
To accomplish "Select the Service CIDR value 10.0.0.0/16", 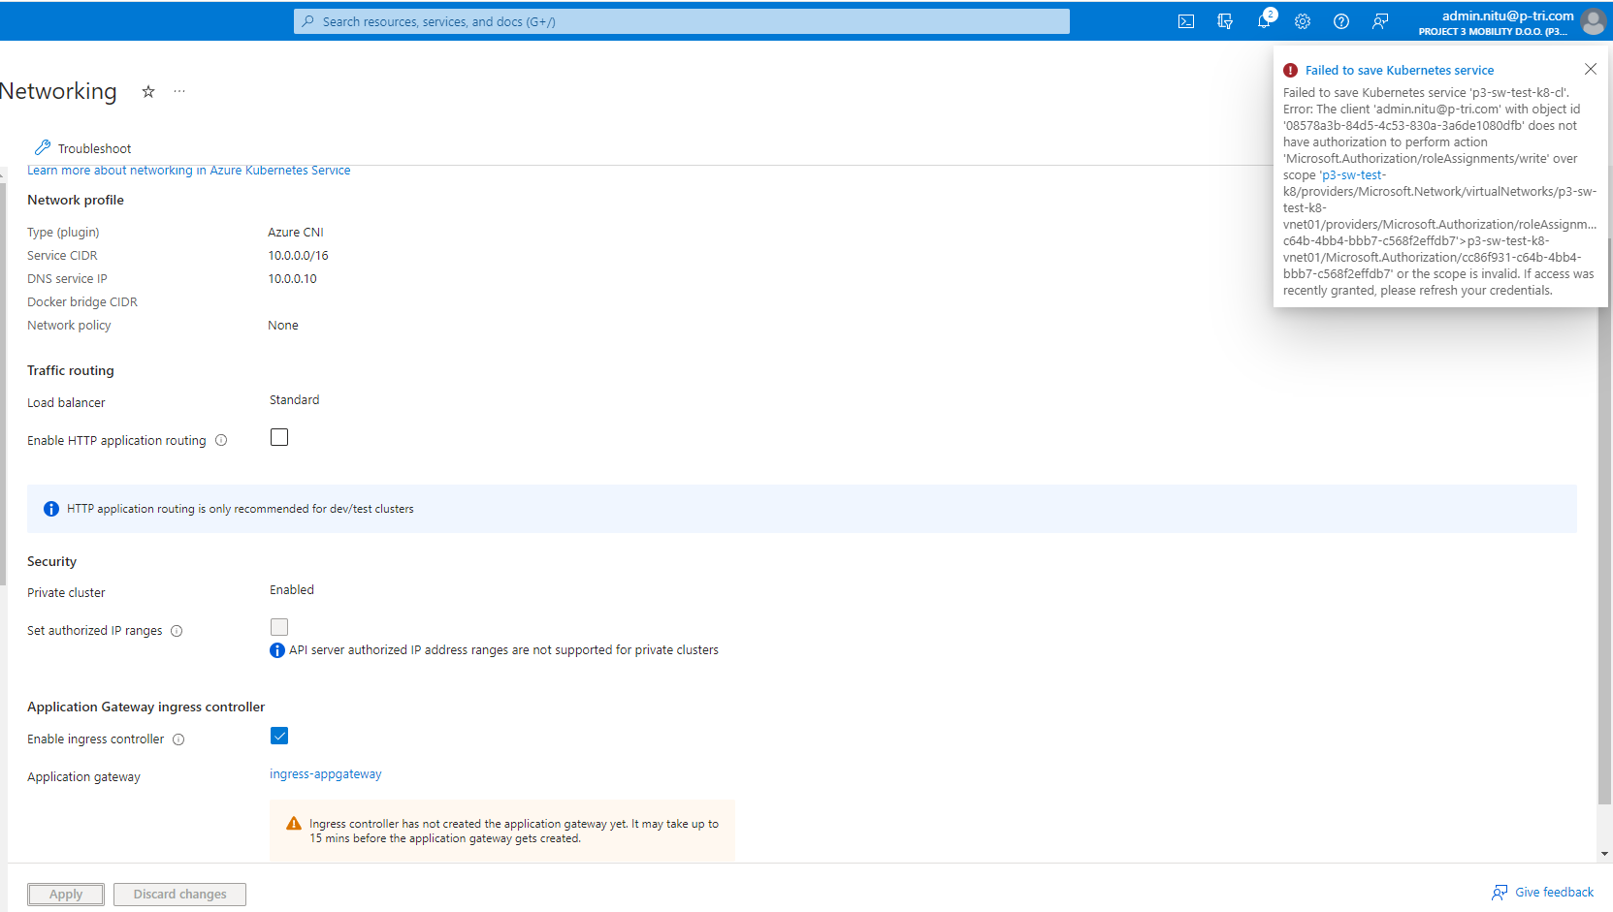I will click(299, 256).
